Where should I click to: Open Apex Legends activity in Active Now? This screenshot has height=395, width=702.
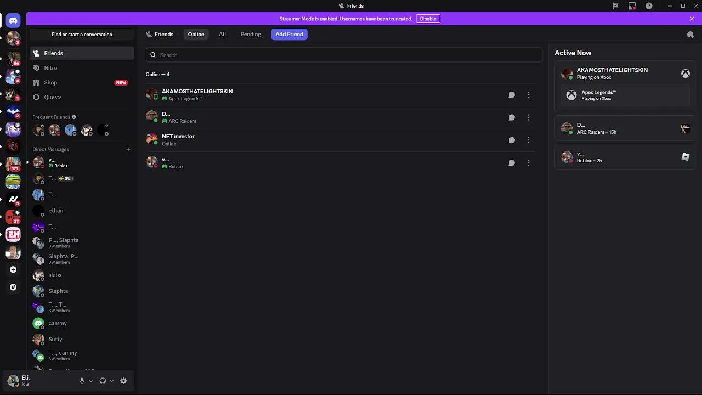pyautogui.click(x=625, y=95)
